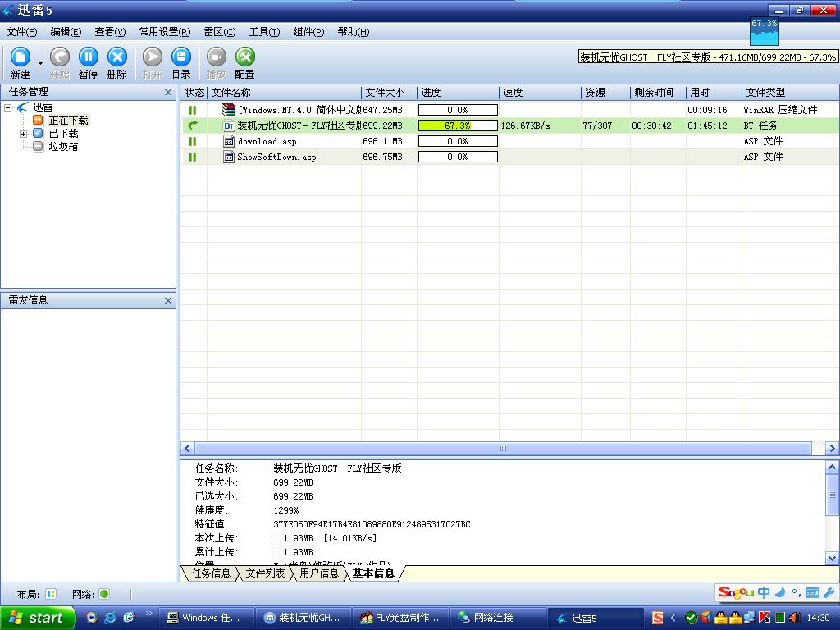Sort by the 速度 column header

(540, 93)
